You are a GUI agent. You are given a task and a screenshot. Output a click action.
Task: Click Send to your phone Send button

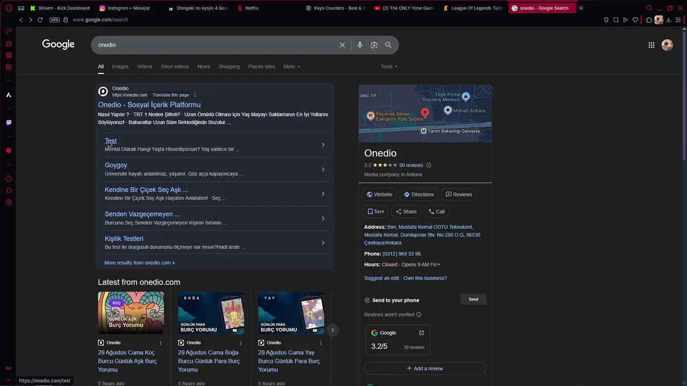tap(473, 300)
